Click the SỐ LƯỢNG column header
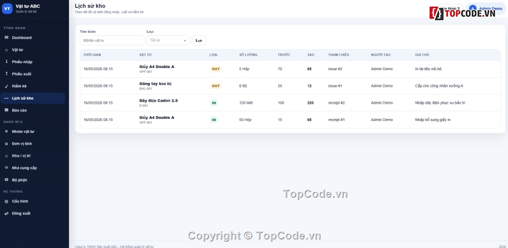Screen dimensions: 508x248 [248, 55]
